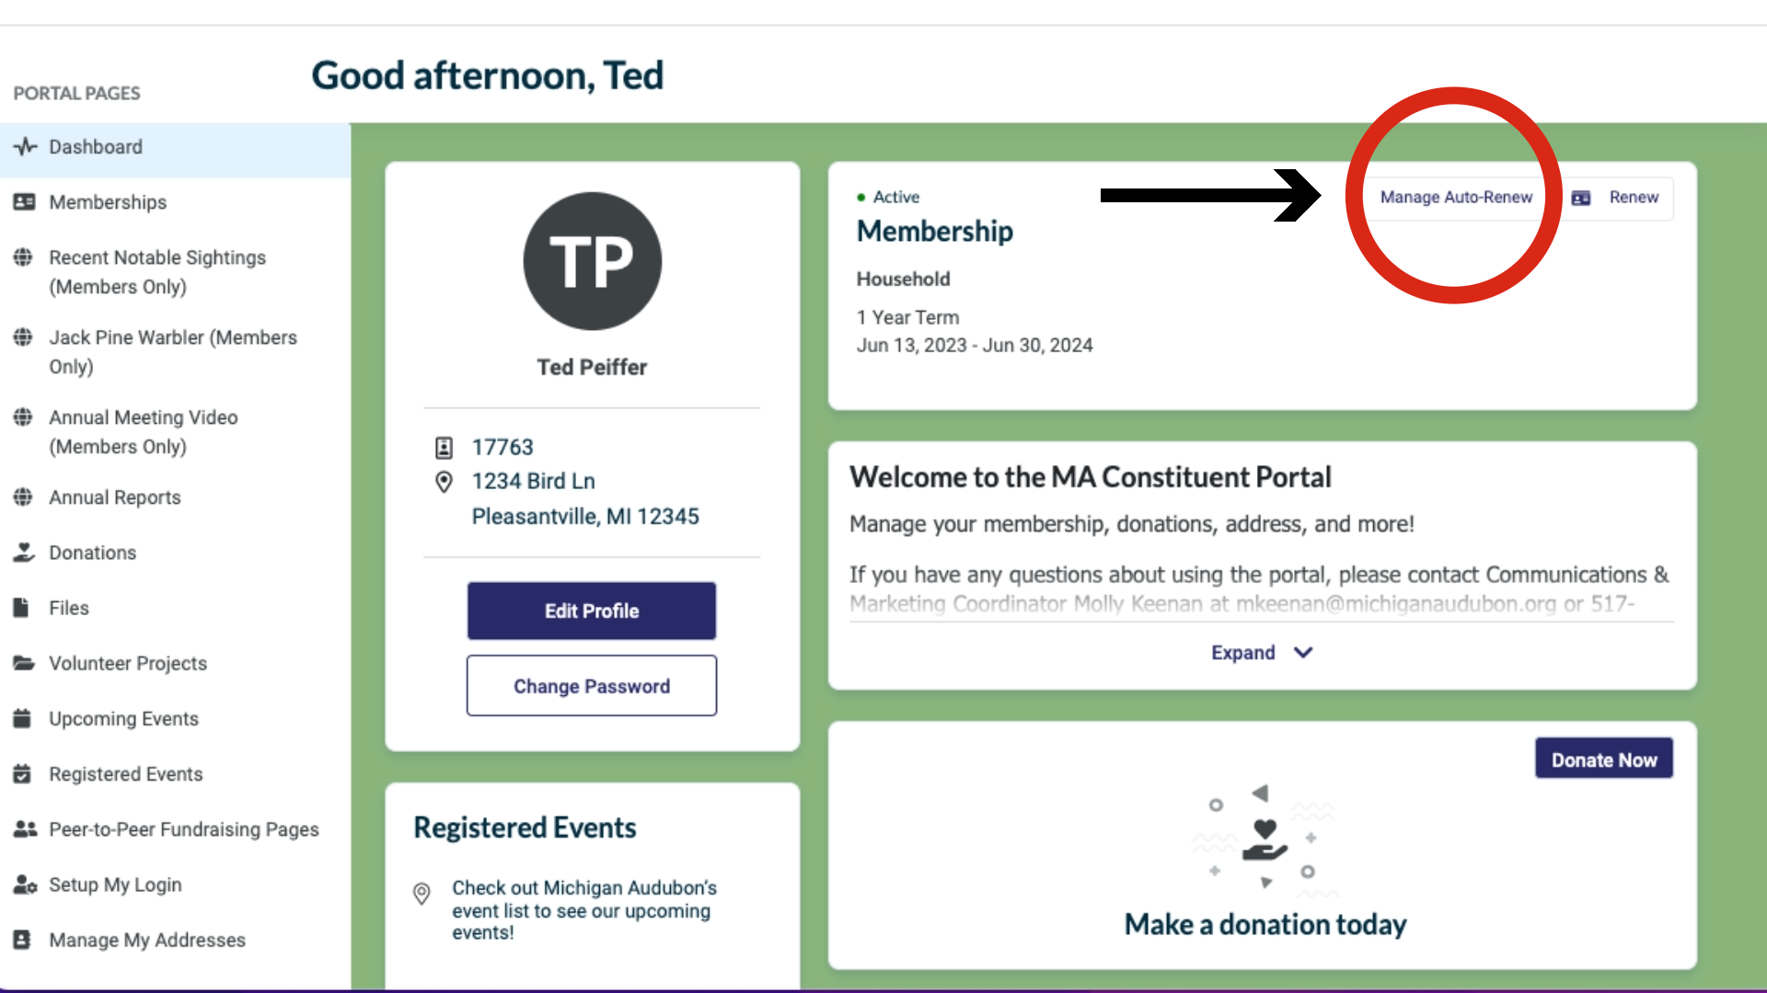The width and height of the screenshot is (1767, 993).
Task: Click the Setup My Login user-gear icon
Action: pos(25,884)
